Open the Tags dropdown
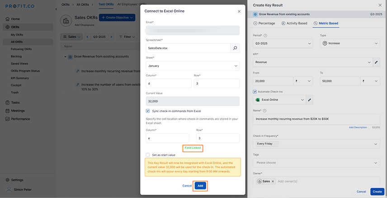This screenshot has width=387, height=198. pyautogui.click(x=316, y=163)
